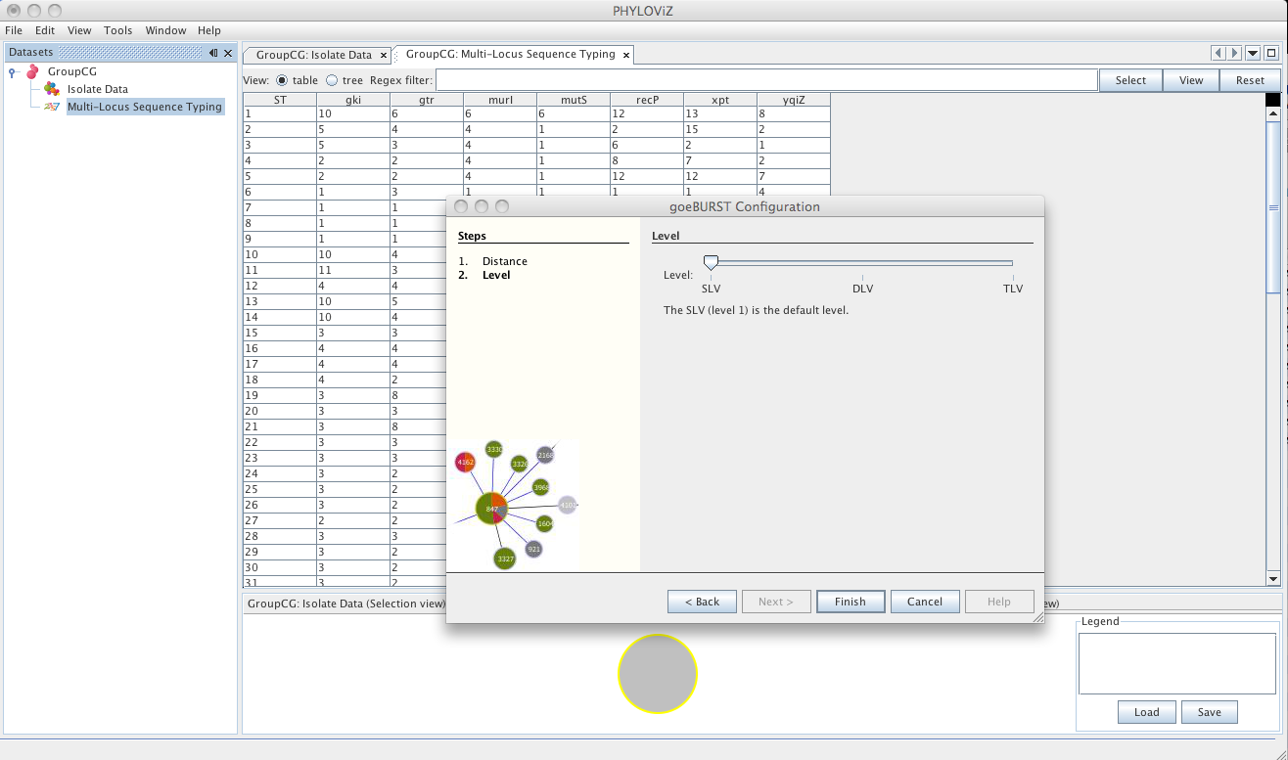
Task: Select GroupCG dataset in the tree
Action: point(72,71)
